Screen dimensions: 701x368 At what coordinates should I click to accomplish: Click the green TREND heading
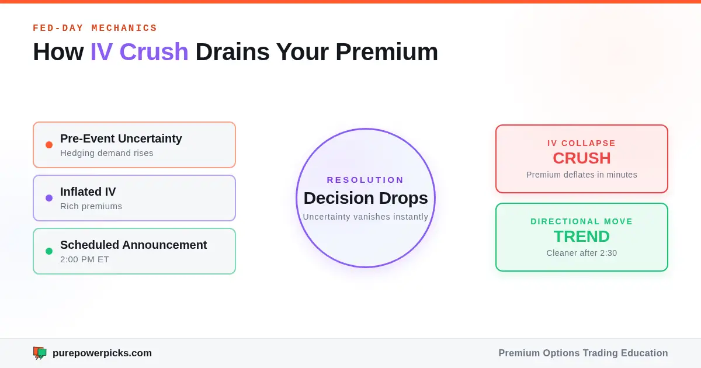click(582, 237)
